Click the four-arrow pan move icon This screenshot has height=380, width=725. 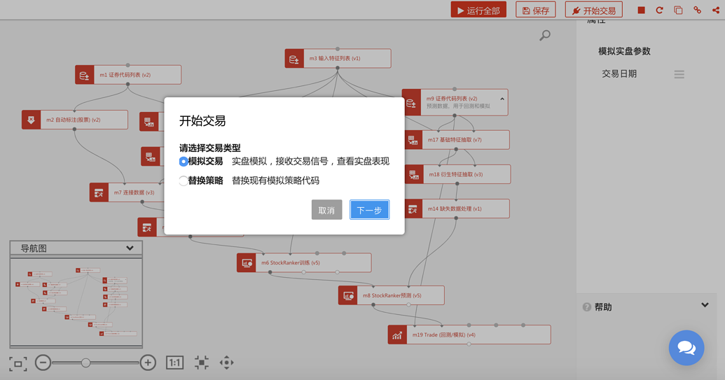[x=226, y=363]
